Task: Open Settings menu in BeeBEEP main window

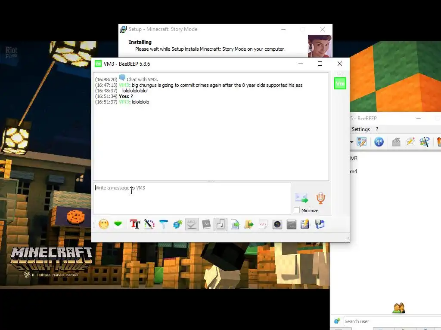Action: 360,129
